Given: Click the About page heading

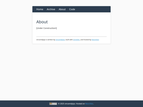Looking at the screenshot, I should pos(42,22).
